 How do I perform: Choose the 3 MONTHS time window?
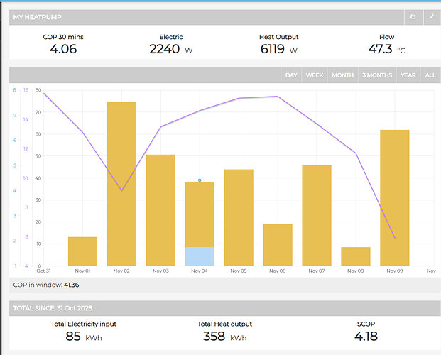click(376, 75)
